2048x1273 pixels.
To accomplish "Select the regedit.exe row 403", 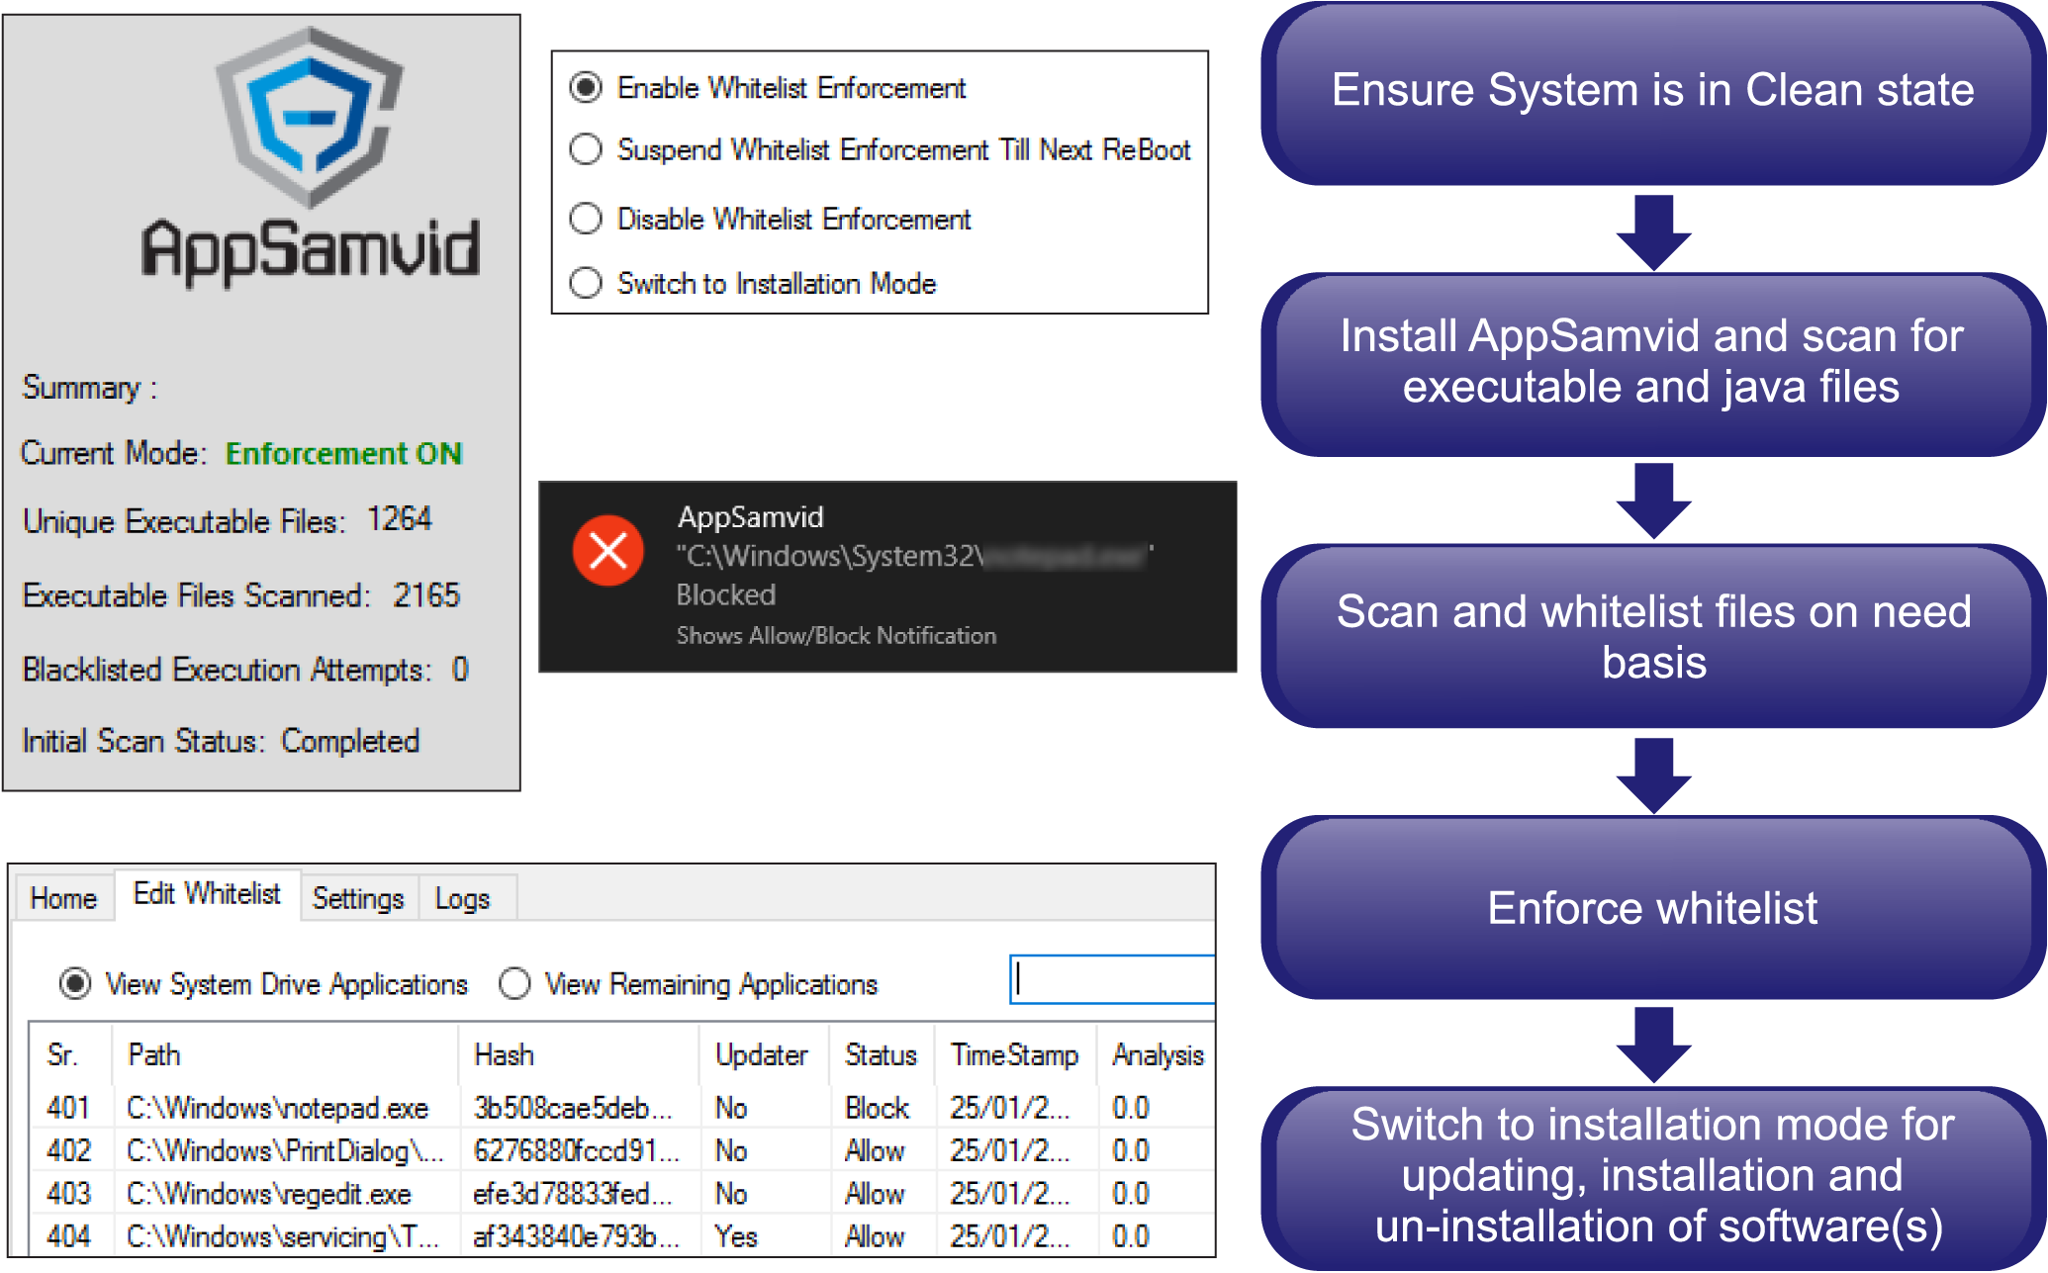I will pyautogui.click(x=269, y=1194).
